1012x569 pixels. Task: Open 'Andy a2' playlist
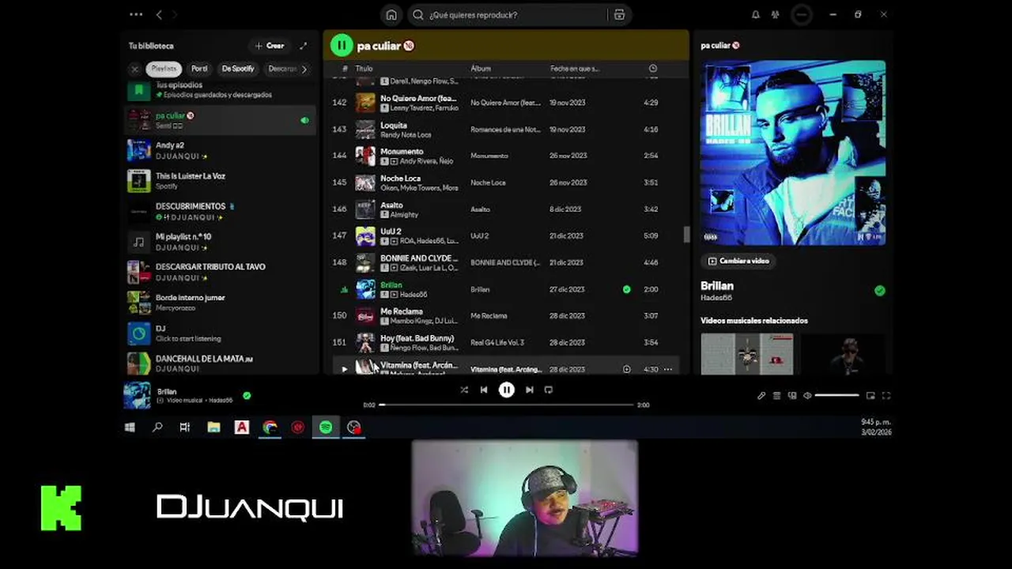pos(221,150)
